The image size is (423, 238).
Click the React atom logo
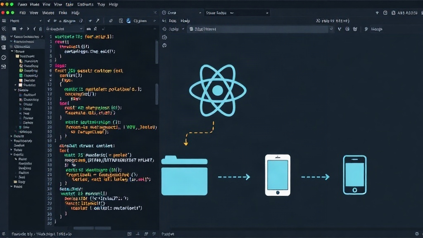pyautogui.click(x=218, y=90)
